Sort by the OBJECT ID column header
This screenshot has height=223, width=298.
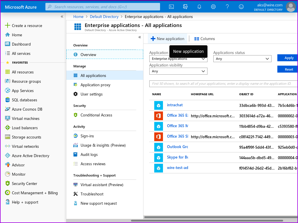(246, 94)
